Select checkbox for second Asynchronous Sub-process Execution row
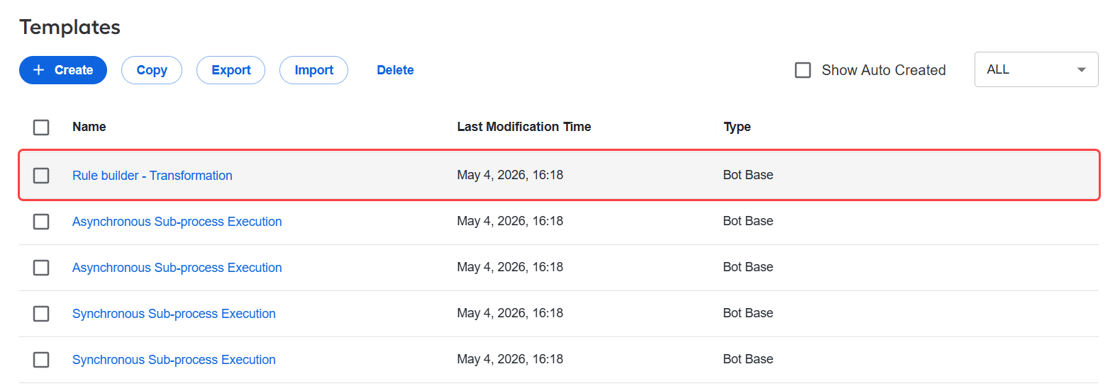The width and height of the screenshot is (1115, 386). [x=41, y=268]
